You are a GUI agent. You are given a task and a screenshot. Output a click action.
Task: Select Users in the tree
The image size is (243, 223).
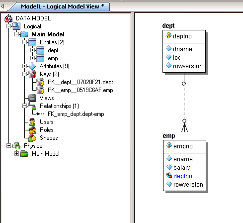pyautogui.click(x=47, y=122)
